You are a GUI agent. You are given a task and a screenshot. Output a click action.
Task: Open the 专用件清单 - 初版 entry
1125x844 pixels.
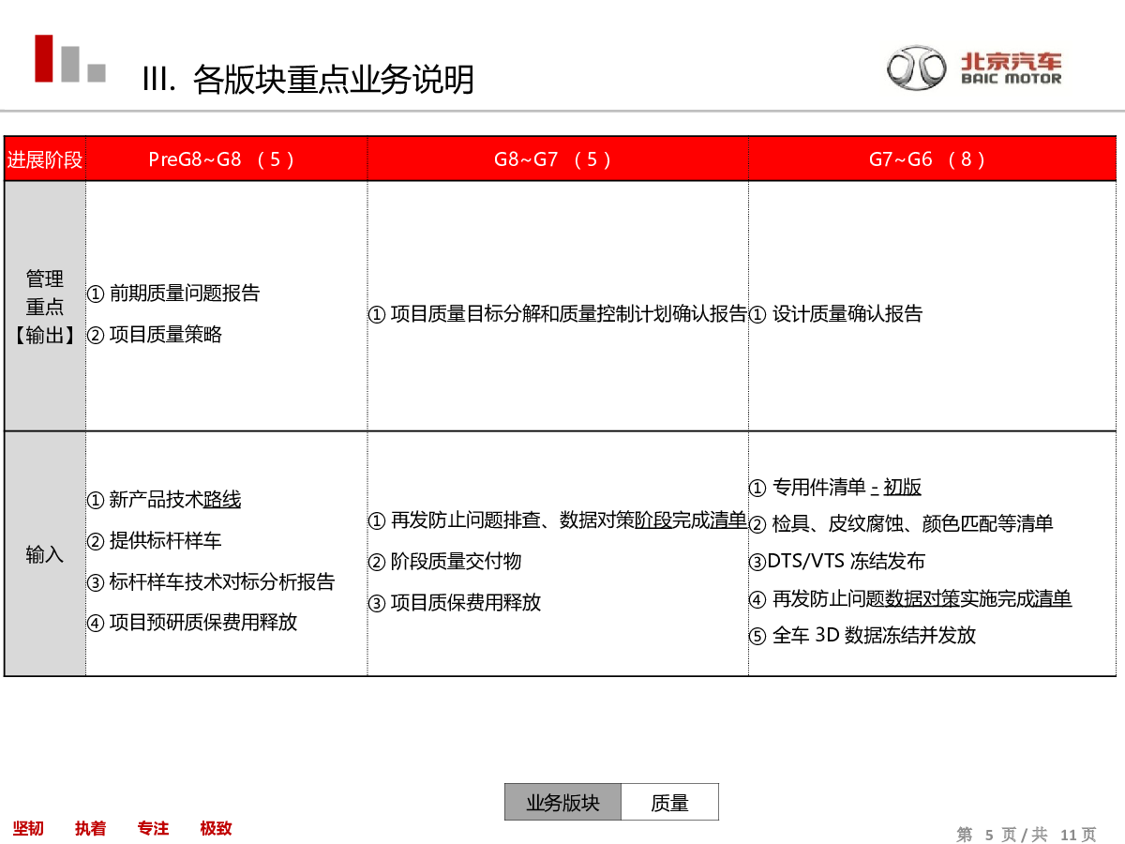[x=835, y=487]
